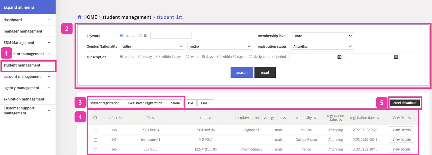The height and width of the screenshot is (155, 432).
Task: Click plus icon next to agency management
Action: (x=49, y=88)
